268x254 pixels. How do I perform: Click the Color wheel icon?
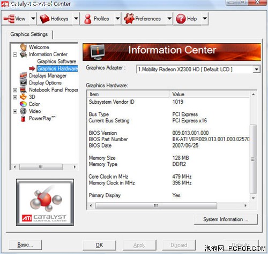[x=23, y=104]
